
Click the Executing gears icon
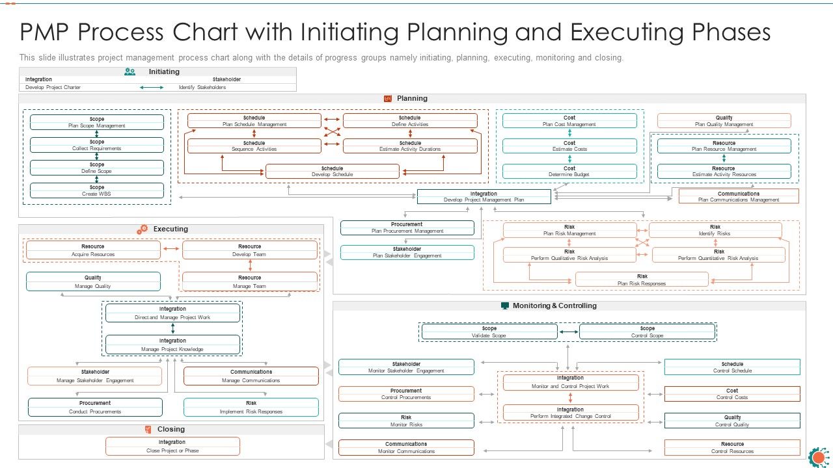pyautogui.click(x=143, y=229)
